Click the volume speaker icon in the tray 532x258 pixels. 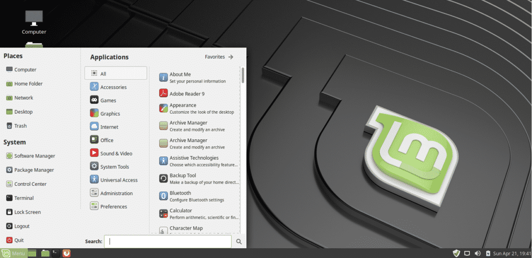477,253
